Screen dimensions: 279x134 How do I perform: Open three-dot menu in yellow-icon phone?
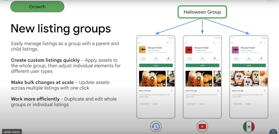point(171,43)
